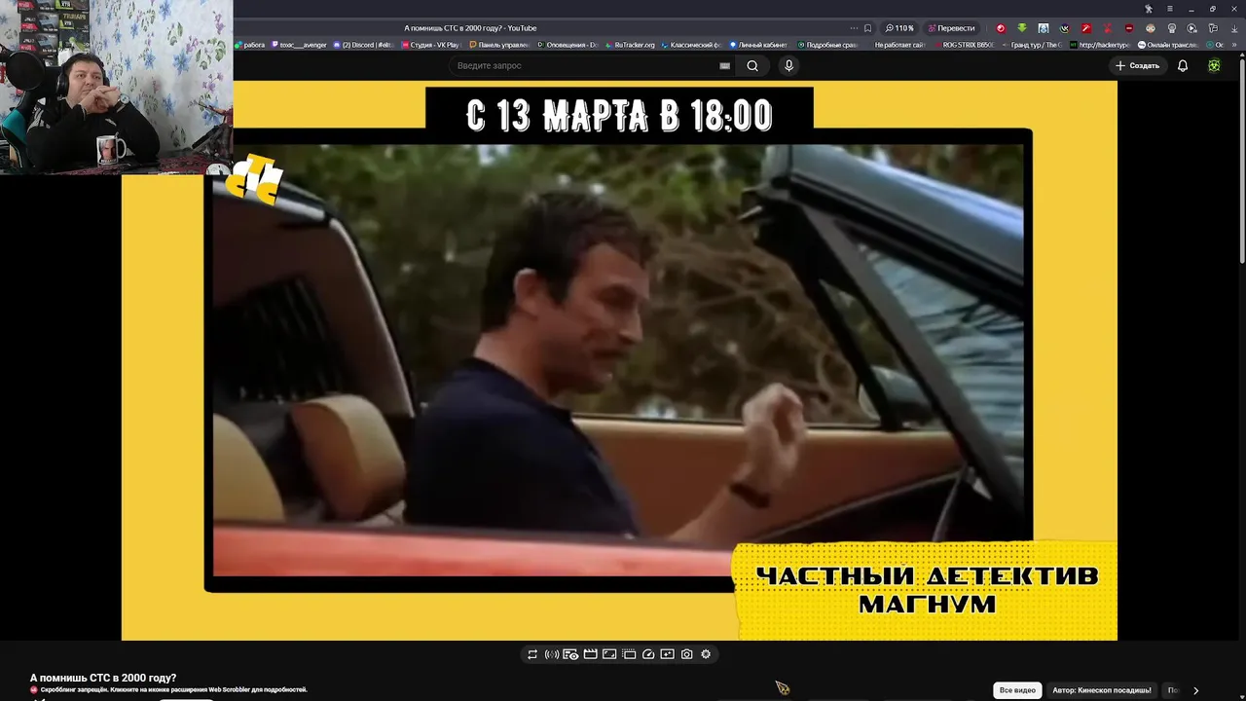Click the 'Перевести' page translate button
This screenshot has height=701, width=1246.
coord(951,28)
